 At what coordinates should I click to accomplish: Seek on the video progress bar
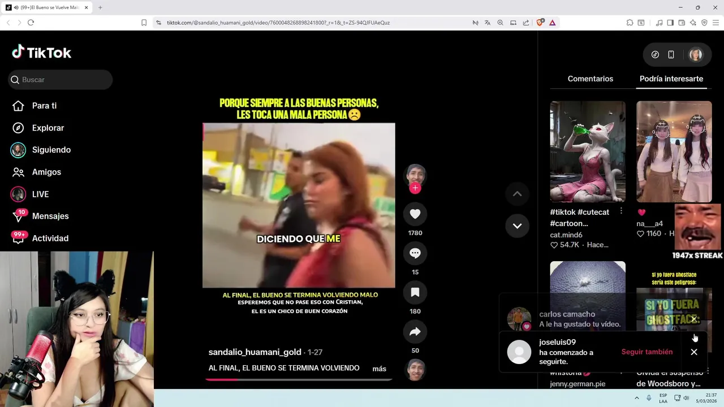point(299,379)
